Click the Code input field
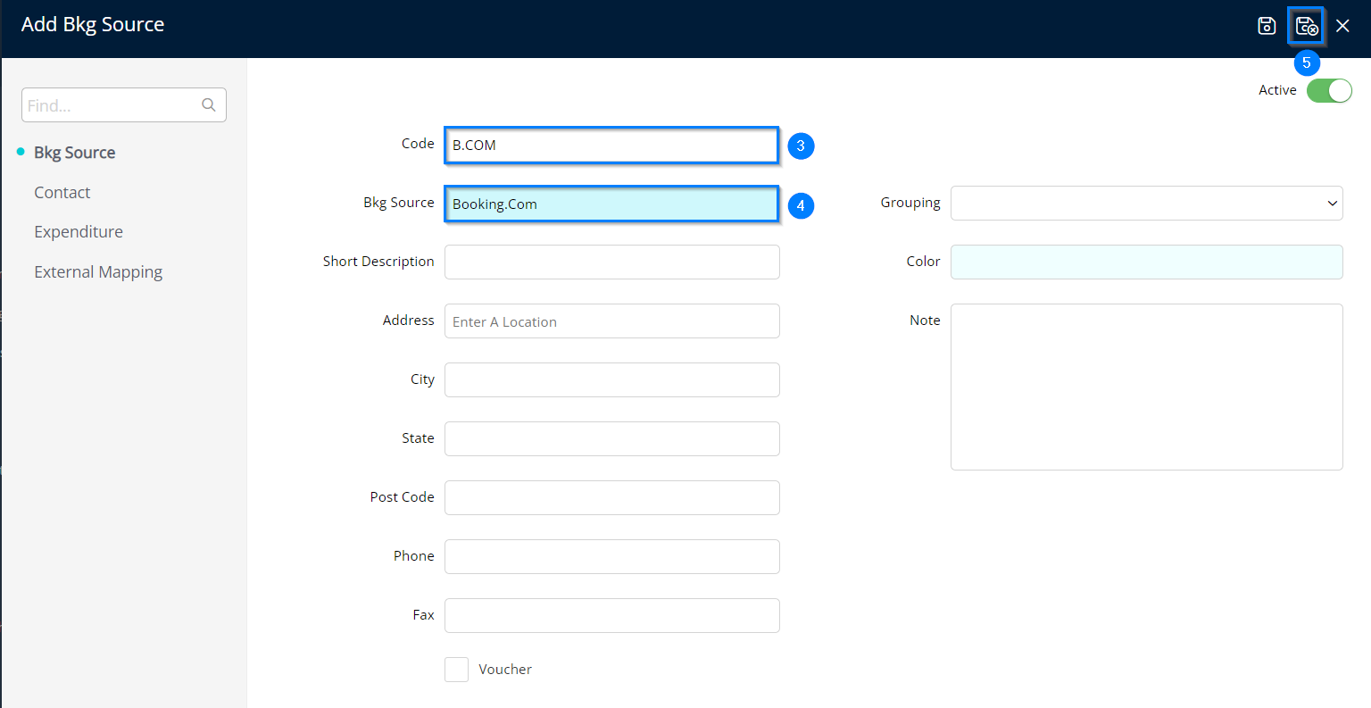The width and height of the screenshot is (1371, 708). pyautogui.click(x=611, y=146)
